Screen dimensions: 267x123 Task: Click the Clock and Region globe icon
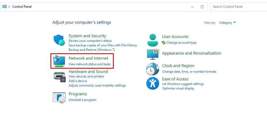[x=153, y=69]
